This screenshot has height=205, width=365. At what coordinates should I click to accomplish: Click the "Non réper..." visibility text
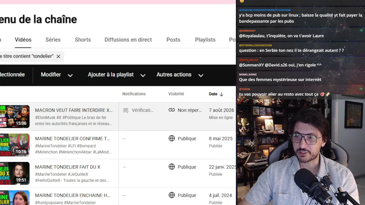tap(190, 110)
